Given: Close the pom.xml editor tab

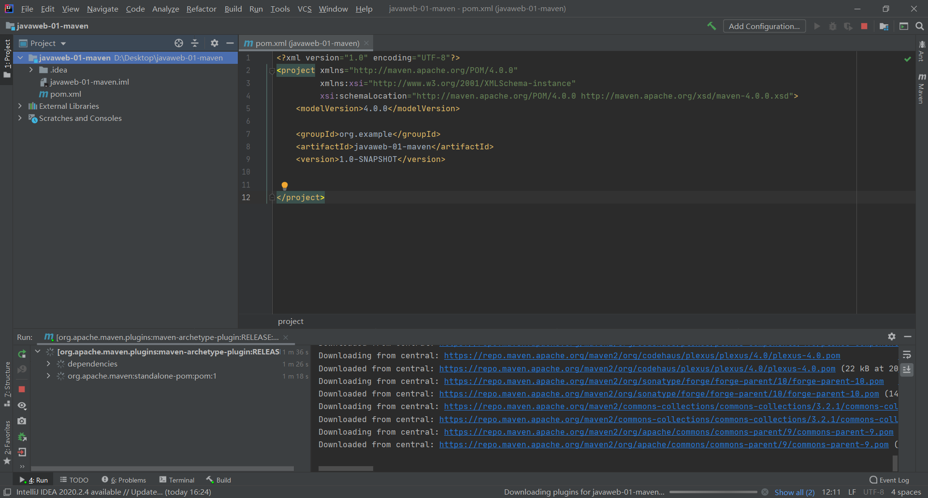Looking at the screenshot, I should pyautogui.click(x=366, y=43).
